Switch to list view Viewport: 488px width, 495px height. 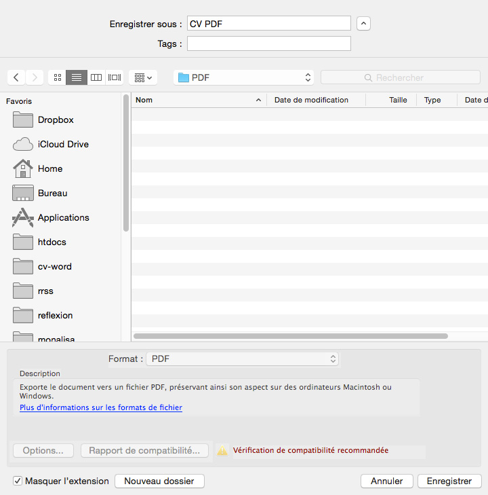coord(77,77)
